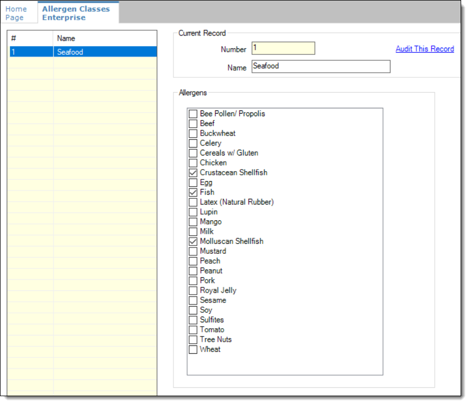Image resolution: width=469 pixels, height=404 pixels.
Task: Click the Name column header
Action: 105,38
